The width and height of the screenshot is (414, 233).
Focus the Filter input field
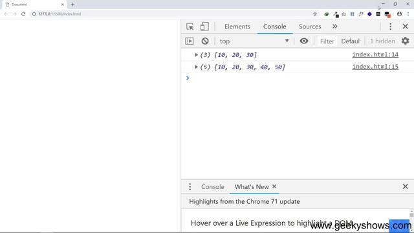coord(327,41)
